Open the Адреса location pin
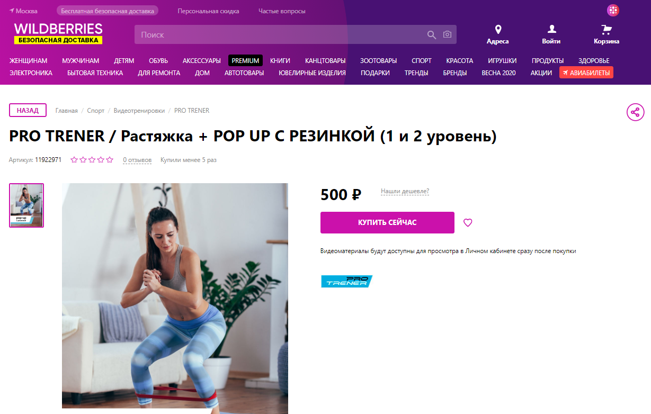The height and width of the screenshot is (414, 651). point(497,30)
